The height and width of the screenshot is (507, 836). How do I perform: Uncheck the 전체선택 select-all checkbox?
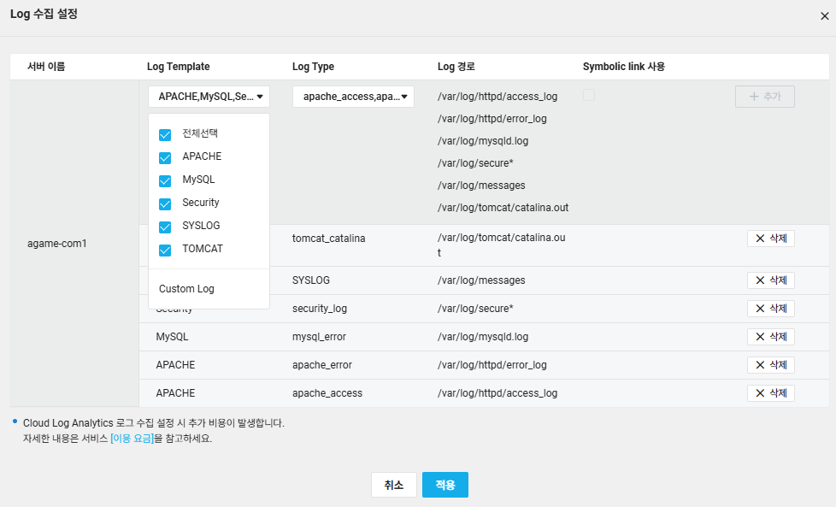(165, 135)
